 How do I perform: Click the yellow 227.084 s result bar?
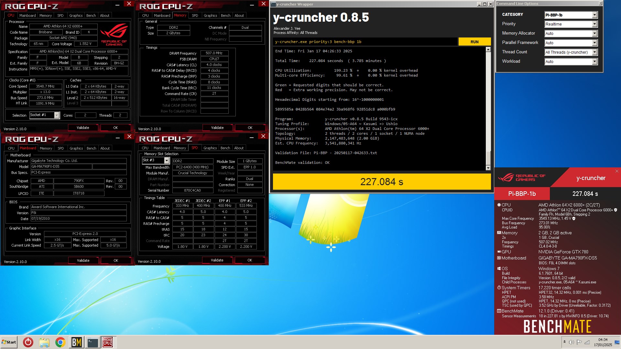coord(382,182)
